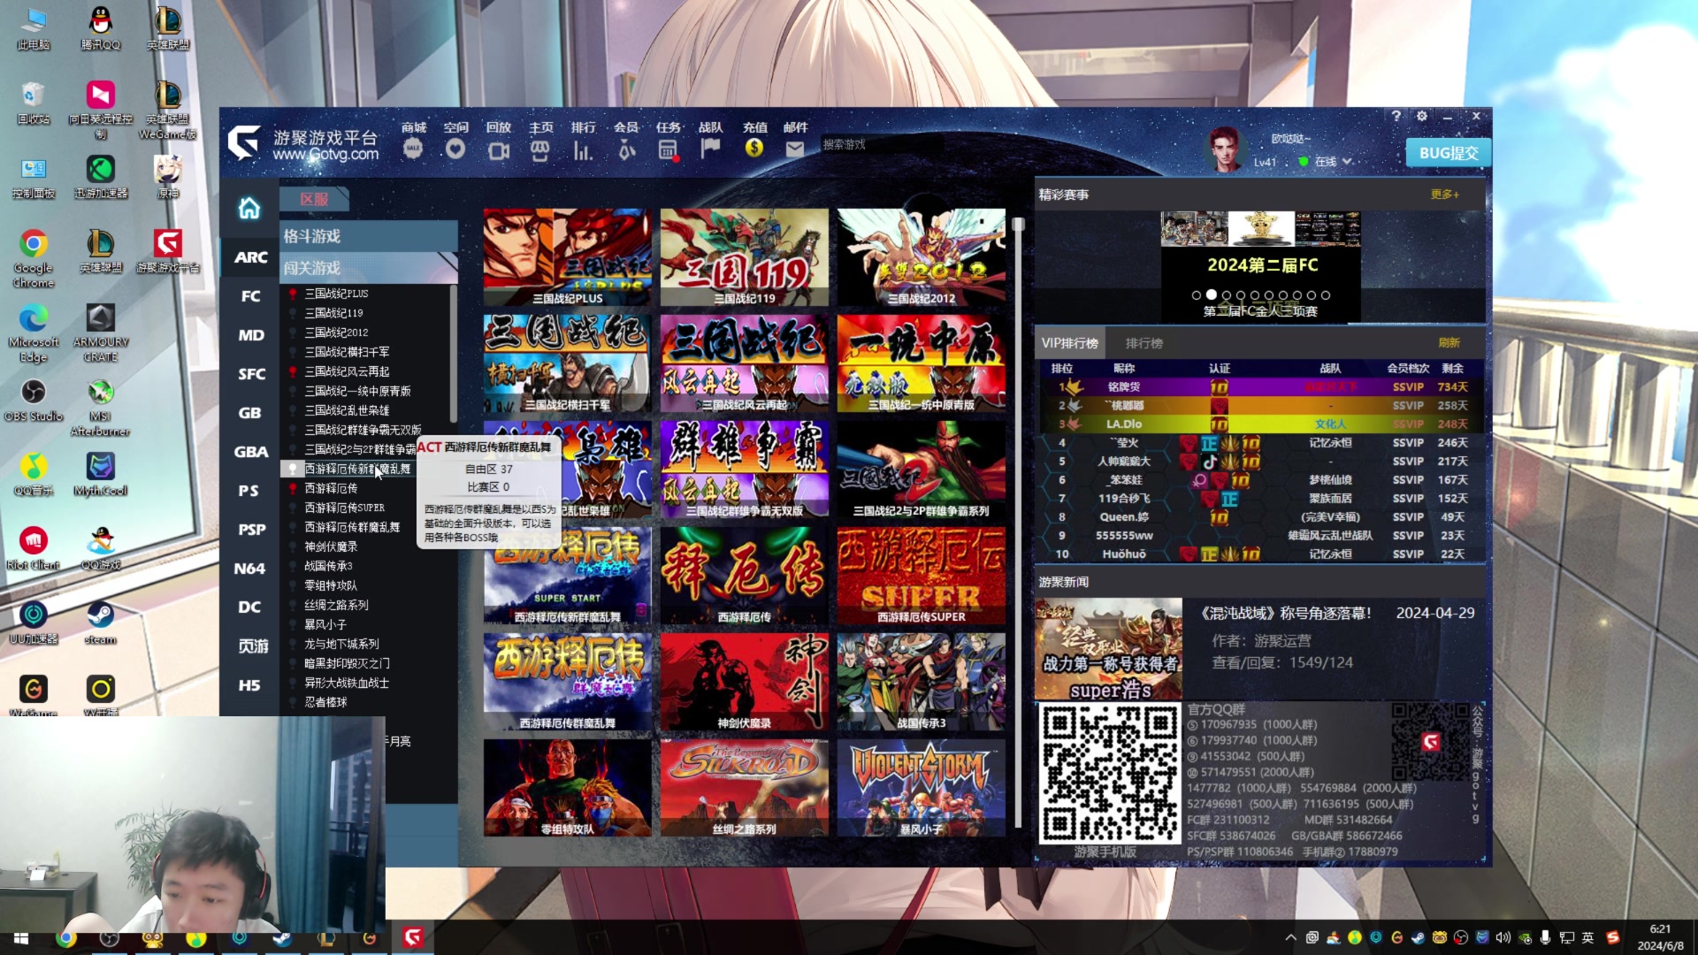Collapse the 格斗游戏 category
The height and width of the screenshot is (955, 1698).
[369, 236]
